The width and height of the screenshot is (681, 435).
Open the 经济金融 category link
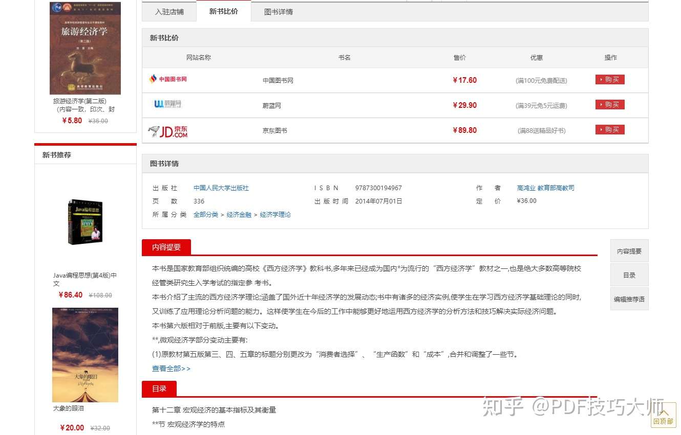pos(239,215)
